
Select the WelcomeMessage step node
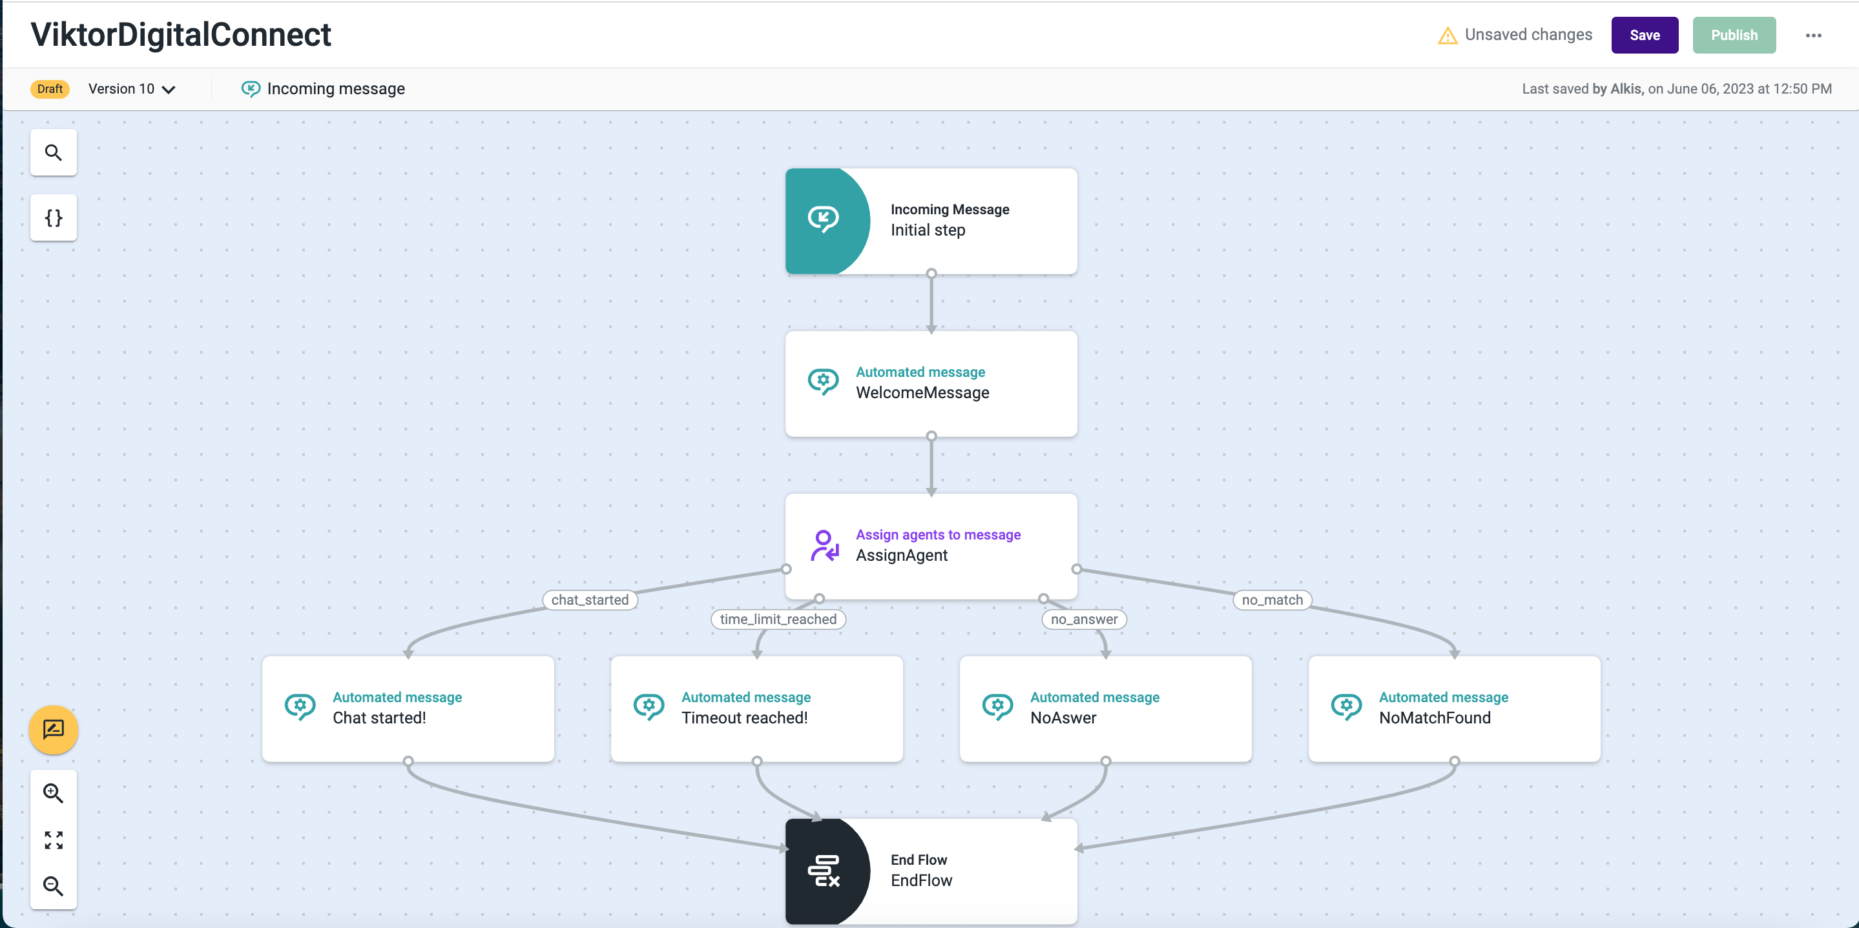coord(930,383)
